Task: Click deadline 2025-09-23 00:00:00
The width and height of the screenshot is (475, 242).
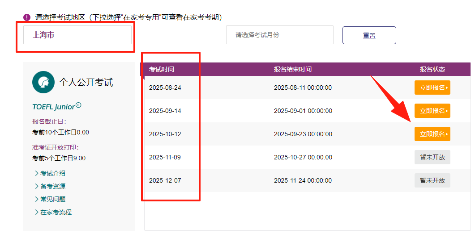Action: [303, 134]
